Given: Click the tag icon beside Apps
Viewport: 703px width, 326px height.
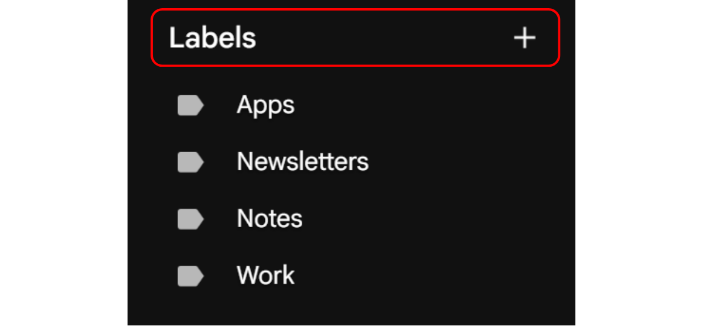Looking at the screenshot, I should pyautogui.click(x=190, y=106).
